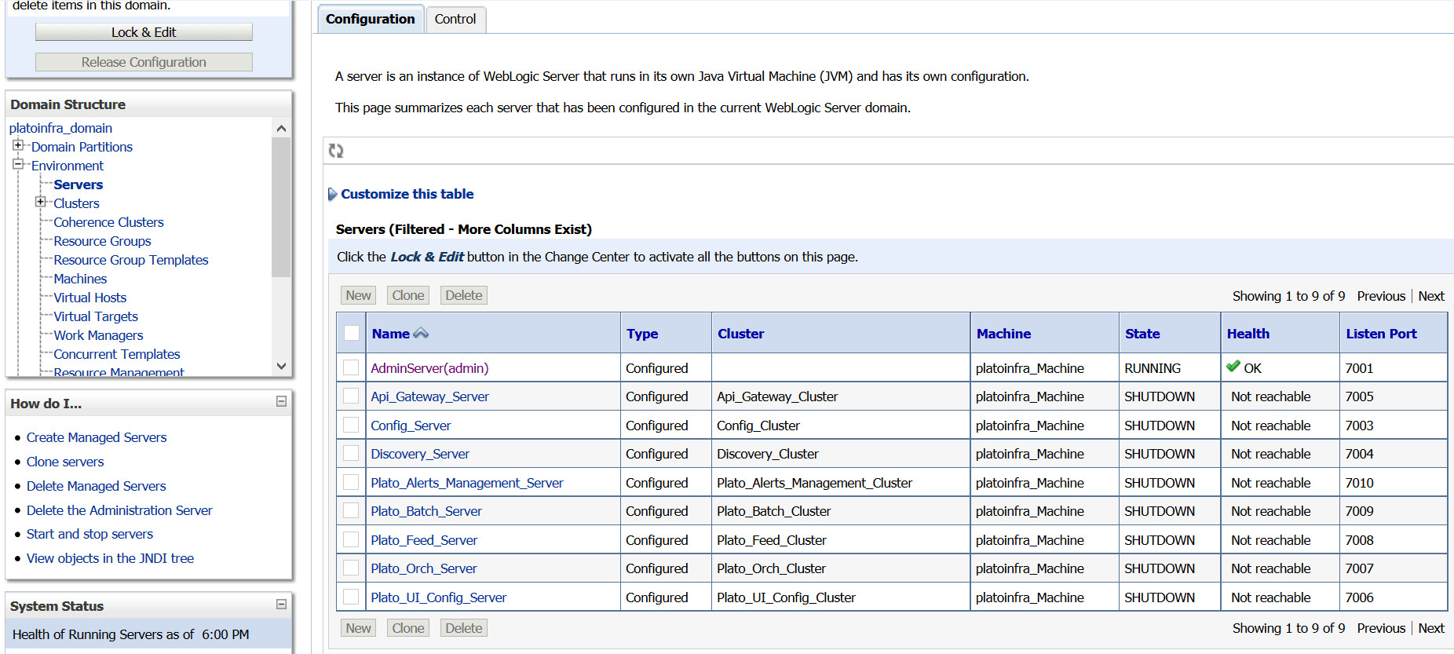This screenshot has width=1454, height=654.
Task: Expand the Clusters tree node
Action: pyautogui.click(x=40, y=202)
